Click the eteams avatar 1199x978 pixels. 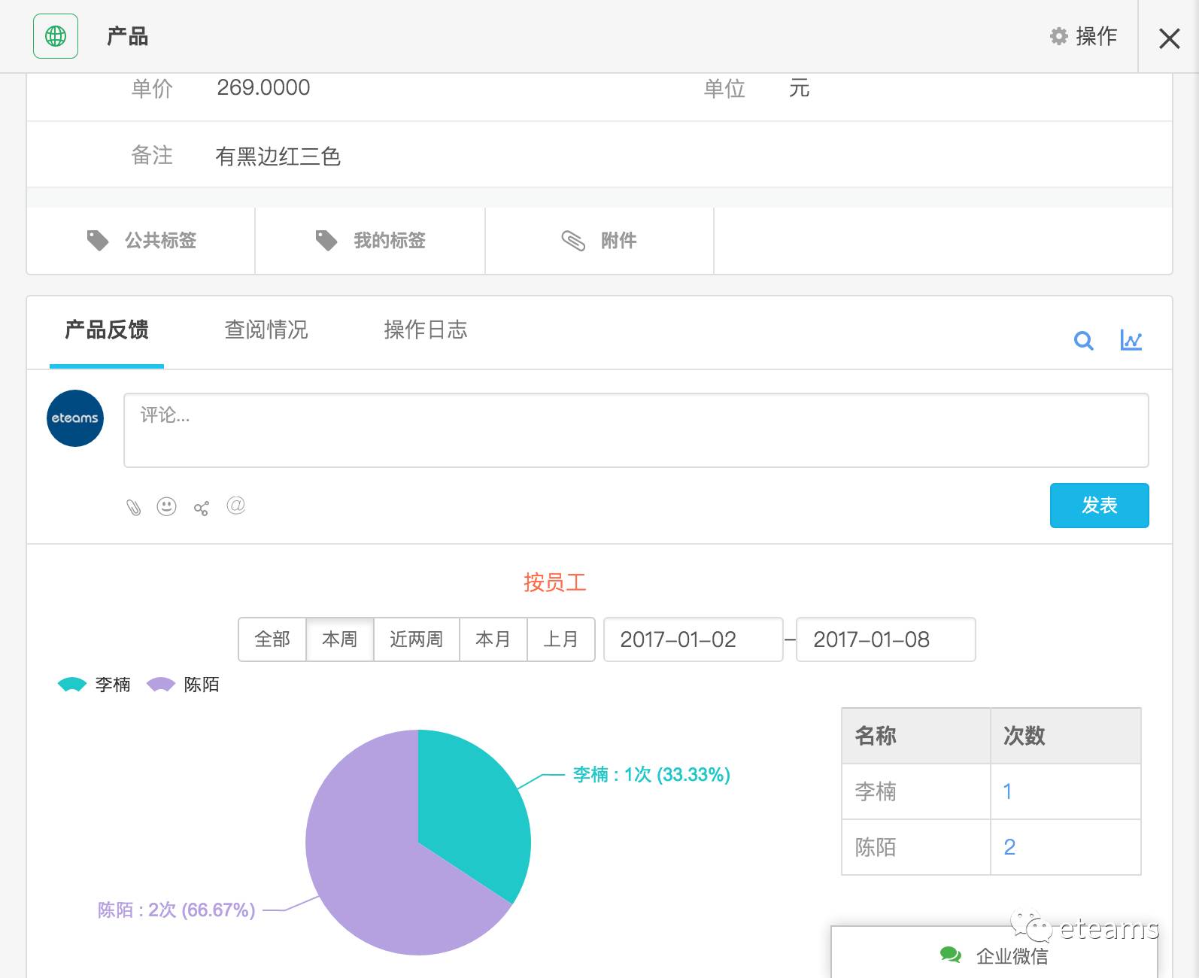click(x=75, y=418)
